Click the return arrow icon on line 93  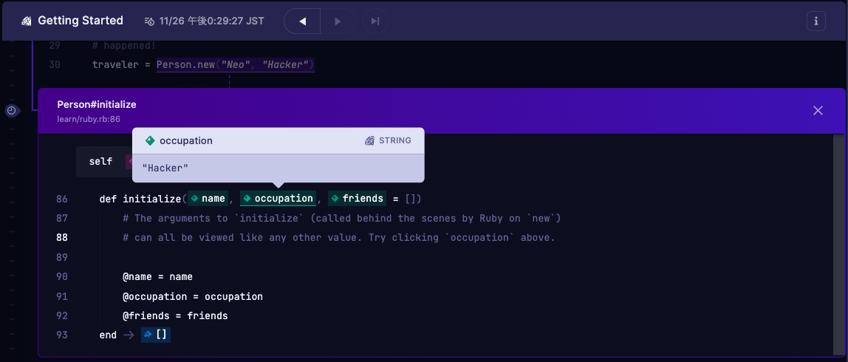(129, 335)
